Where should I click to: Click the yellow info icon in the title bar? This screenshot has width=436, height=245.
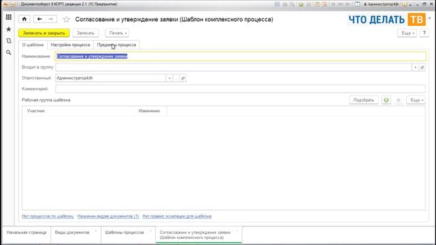pyautogui.click(x=405, y=4)
